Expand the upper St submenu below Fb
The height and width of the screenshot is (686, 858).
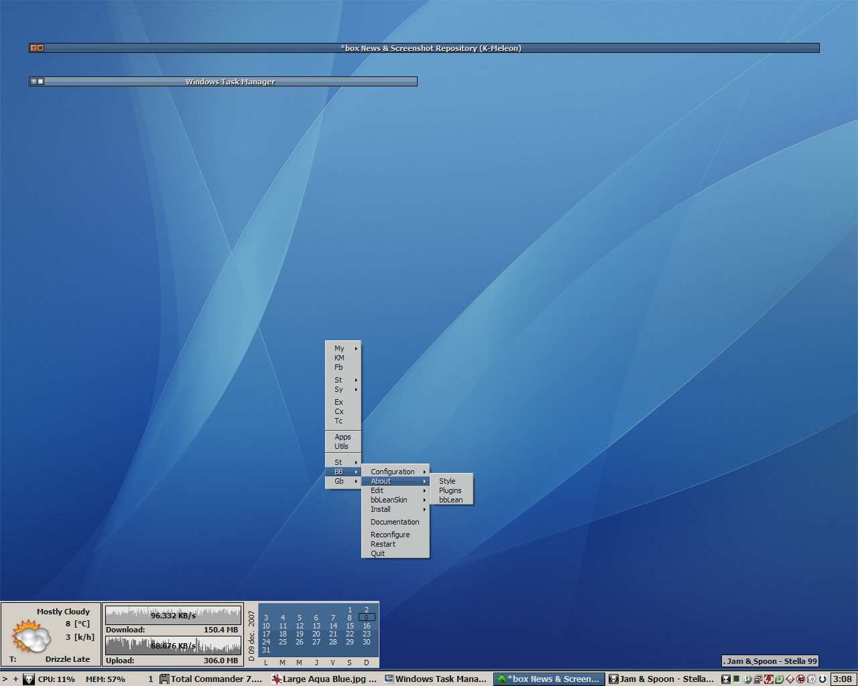point(343,380)
